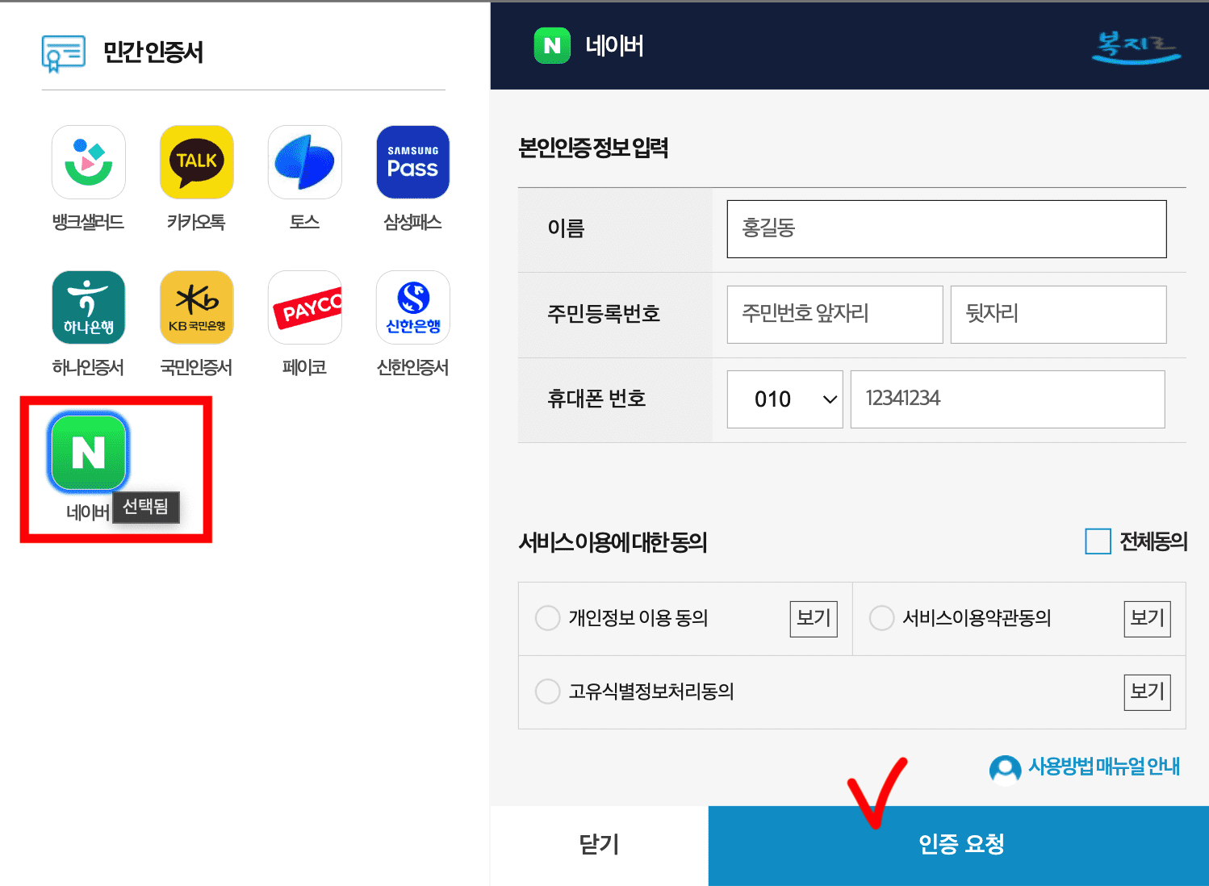This screenshot has height=886, width=1209.
Task: Click the 토스 label text
Action: (304, 222)
